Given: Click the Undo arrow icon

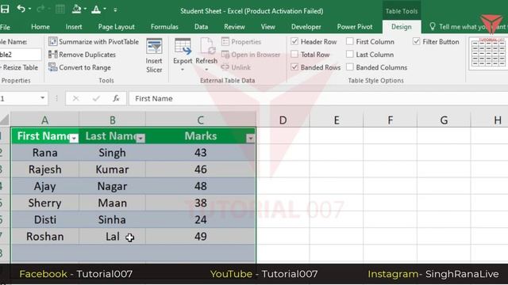Looking at the screenshot, I should tap(21, 9).
